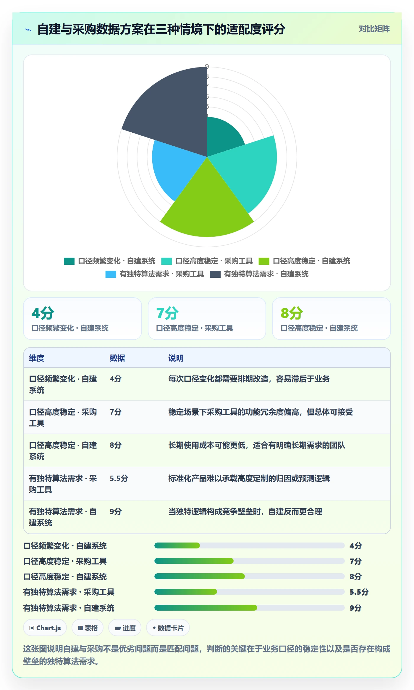Click the grid icon inside 表格 tag
Image resolution: width=414 pixels, height=690 pixels.
[80, 628]
